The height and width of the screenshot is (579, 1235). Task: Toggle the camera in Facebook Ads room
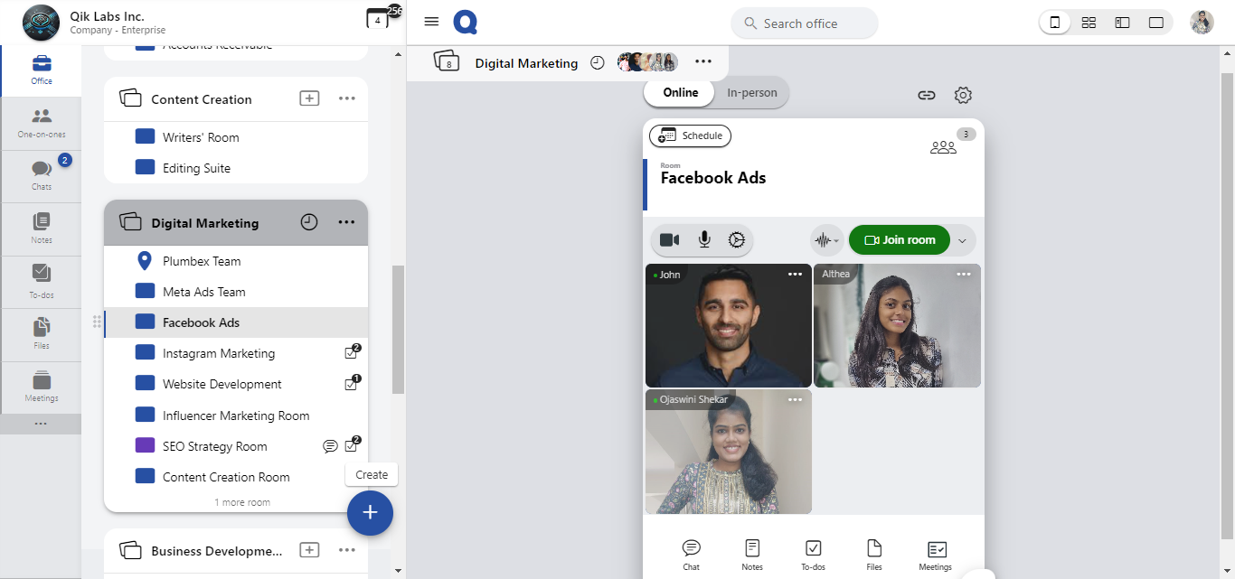pos(669,240)
